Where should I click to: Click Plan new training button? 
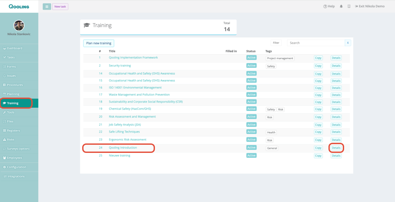pyautogui.click(x=99, y=43)
